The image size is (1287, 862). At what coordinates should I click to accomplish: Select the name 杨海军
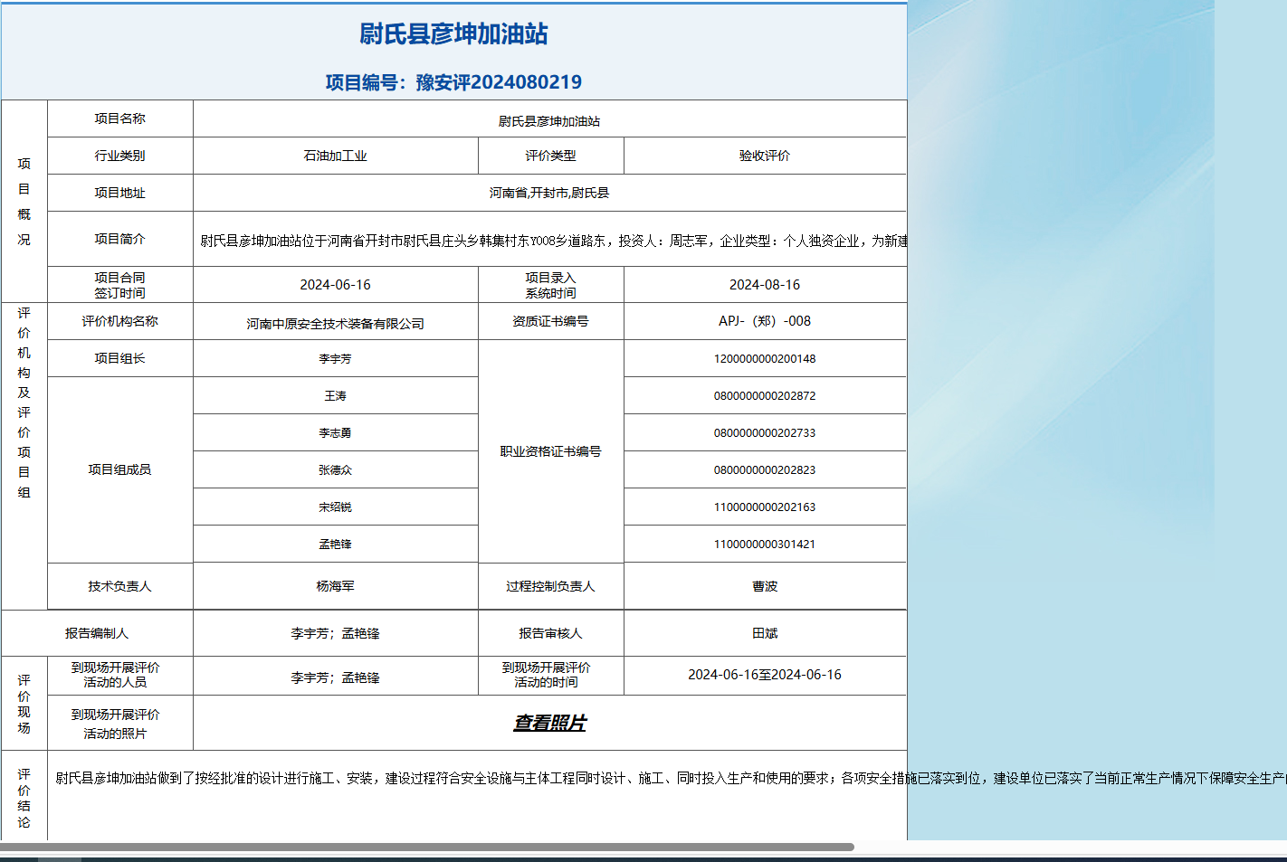[336, 586]
